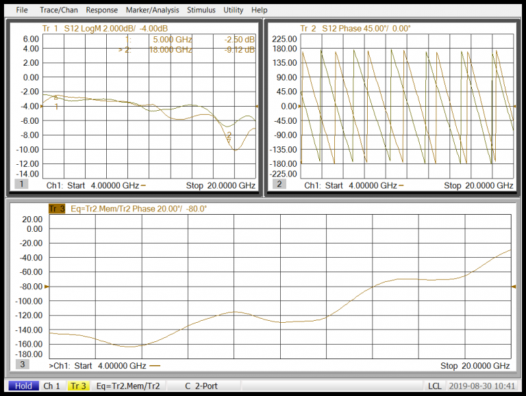The image size is (526, 396).
Task: Click the -2.50 dB marker value
Action: 240,40
